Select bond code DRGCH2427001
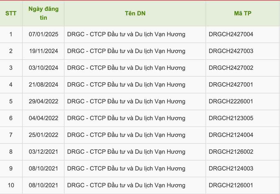280x194 pixels. click(x=231, y=85)
